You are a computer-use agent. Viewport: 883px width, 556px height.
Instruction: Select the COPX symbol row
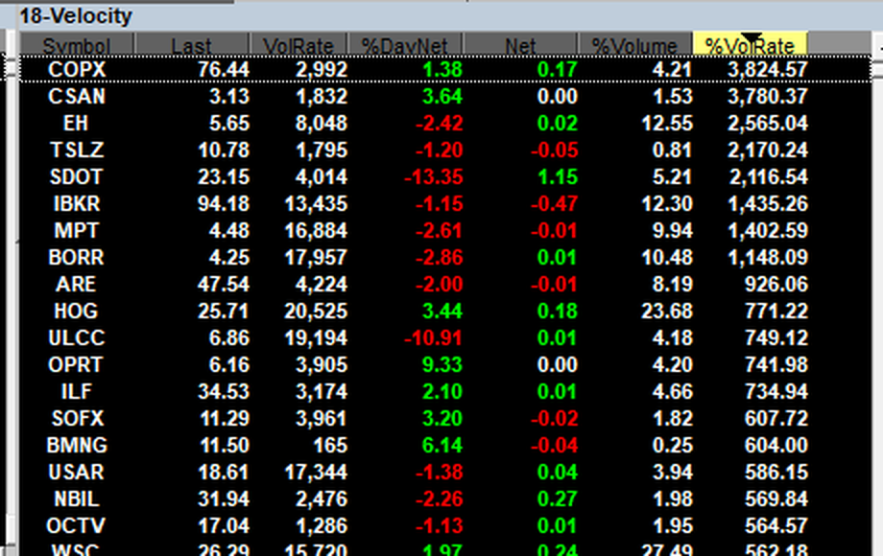(x=445, y=70)
